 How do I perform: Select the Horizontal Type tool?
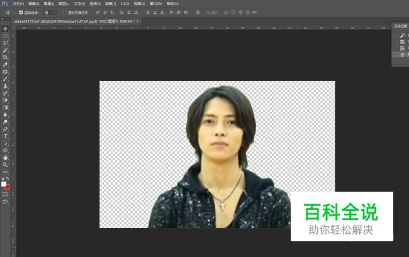5,136
